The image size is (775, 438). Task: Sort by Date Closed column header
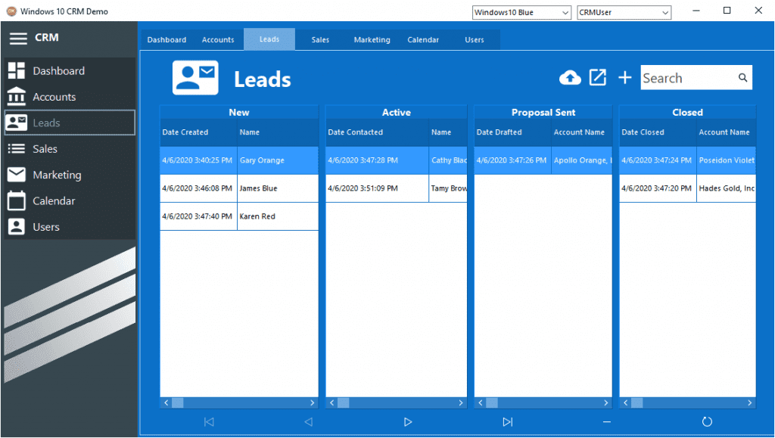(x=658, y=132)
